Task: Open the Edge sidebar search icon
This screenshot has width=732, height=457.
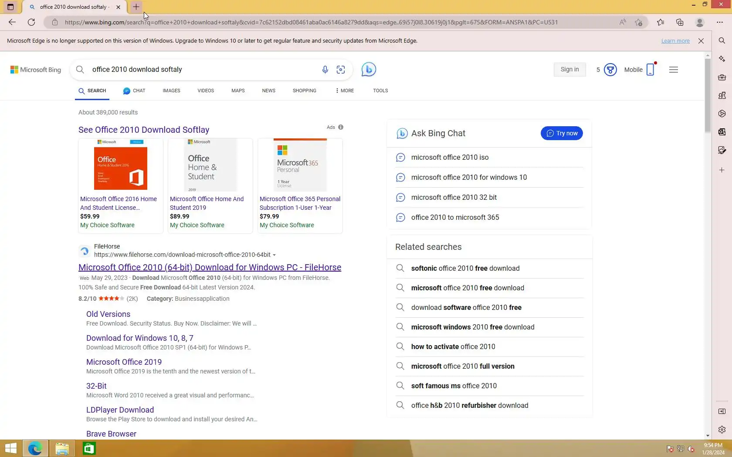Action: 722,40
